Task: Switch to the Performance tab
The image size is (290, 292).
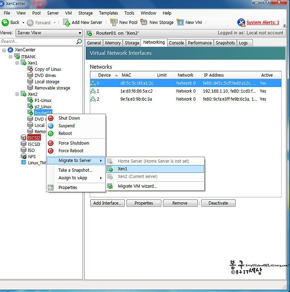Action: point(200,43)
